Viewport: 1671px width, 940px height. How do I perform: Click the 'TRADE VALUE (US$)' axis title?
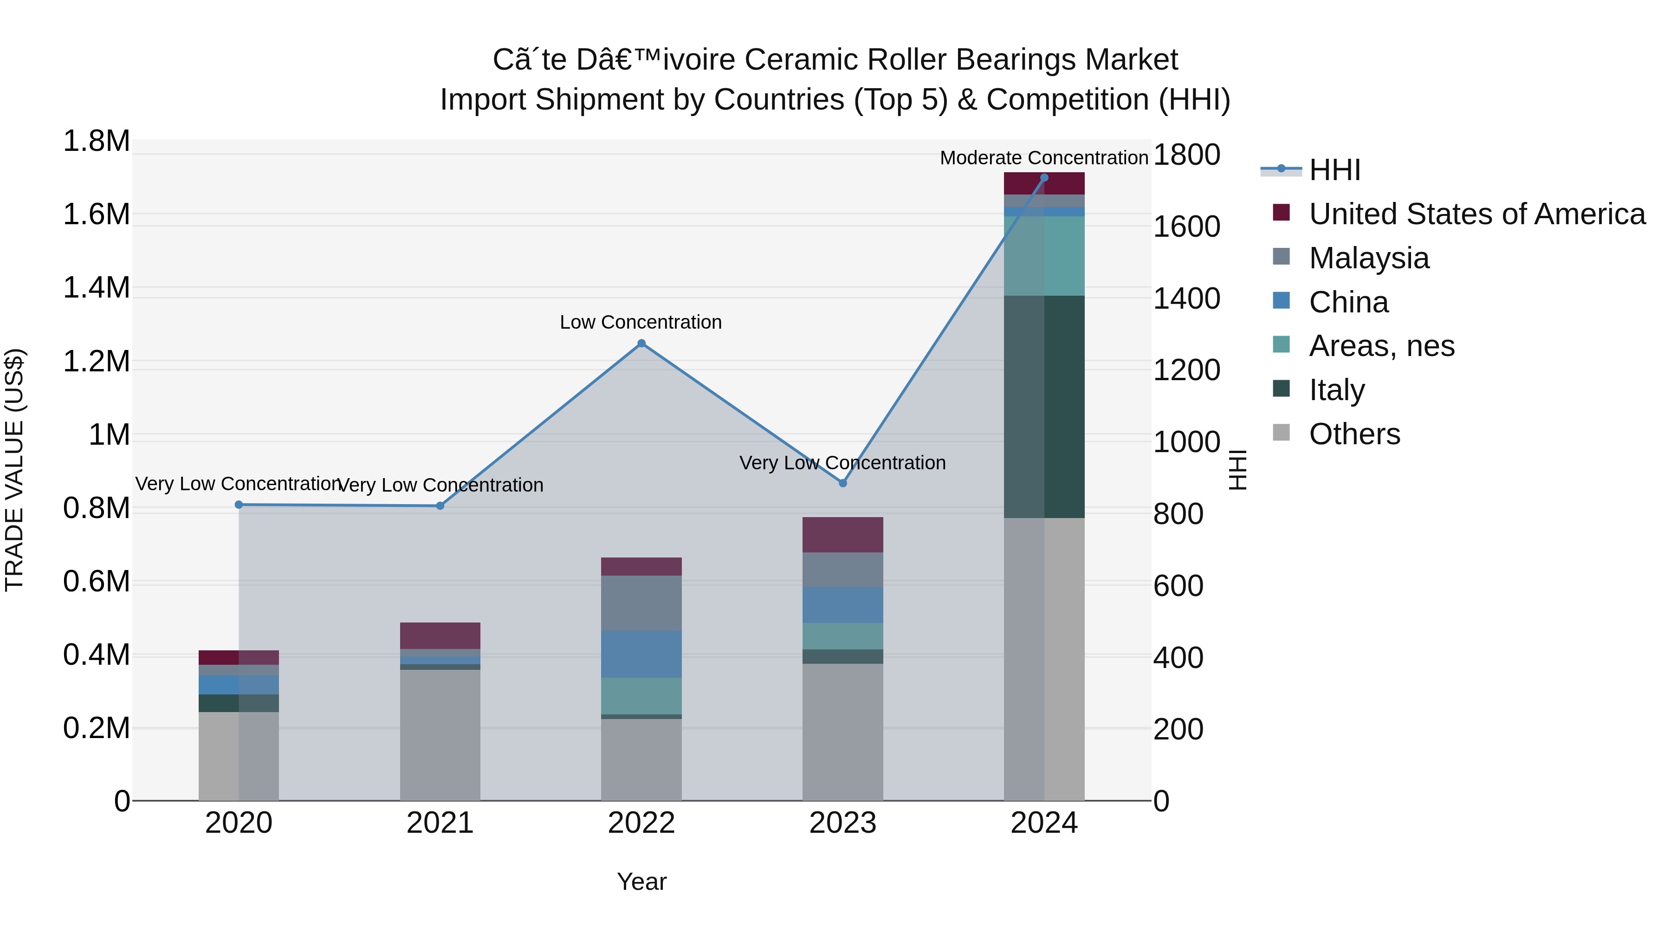pyautogui.click(x=14, y=470)
